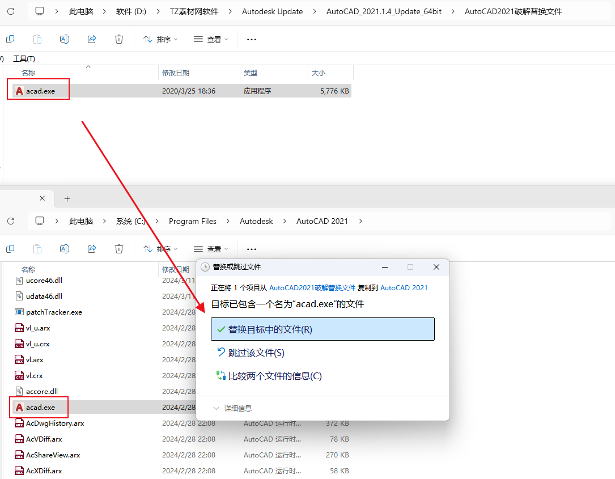Click the computer icon in upper address bar
Viewport: 615px width, 479px height.
(40, 11)
